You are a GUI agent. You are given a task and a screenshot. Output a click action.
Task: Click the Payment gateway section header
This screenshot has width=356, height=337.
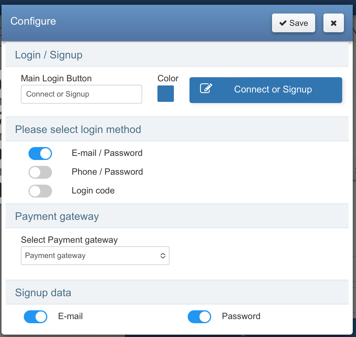click(x=57, y=216)
